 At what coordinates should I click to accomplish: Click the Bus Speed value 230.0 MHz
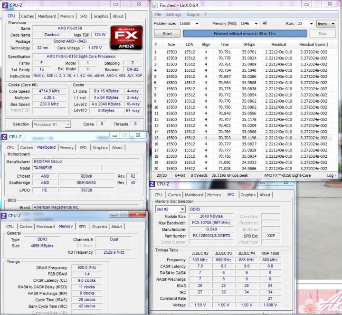coord(49,104)
